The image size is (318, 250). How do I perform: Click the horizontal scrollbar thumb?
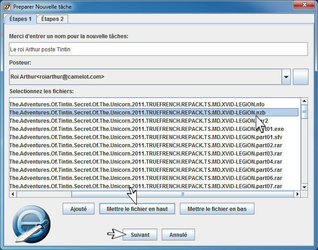(183, 194)
